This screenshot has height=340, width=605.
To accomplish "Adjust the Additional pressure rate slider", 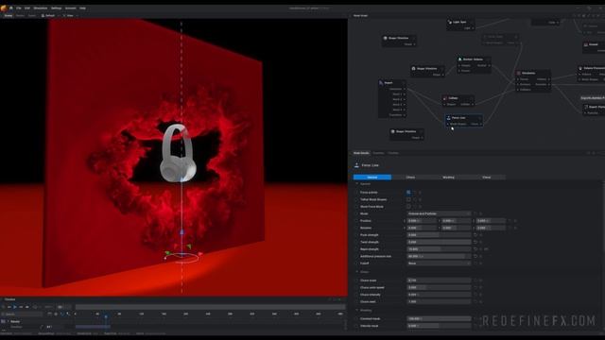I will click(x=439, y=256).
